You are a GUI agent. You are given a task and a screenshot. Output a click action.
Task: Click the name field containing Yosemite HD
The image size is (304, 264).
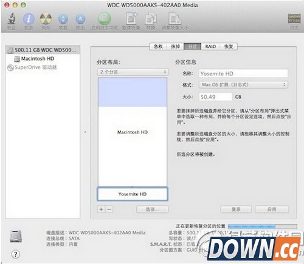(x=243, y=73)
